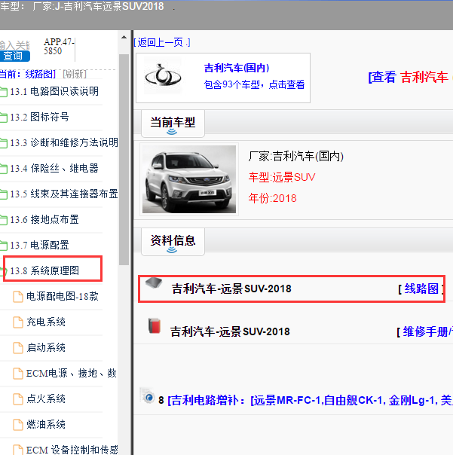Viewport: 453px width, 455px height.
Task: Click document icon of 电源配电图-18款
Action: pyautogui.click(x=18, y=297)
